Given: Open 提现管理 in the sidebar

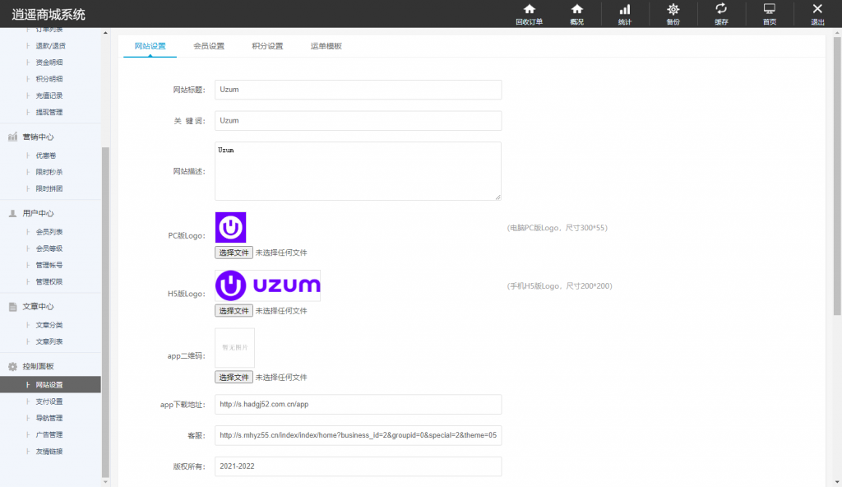Looking at the screenshot, I should coord(49,113).
